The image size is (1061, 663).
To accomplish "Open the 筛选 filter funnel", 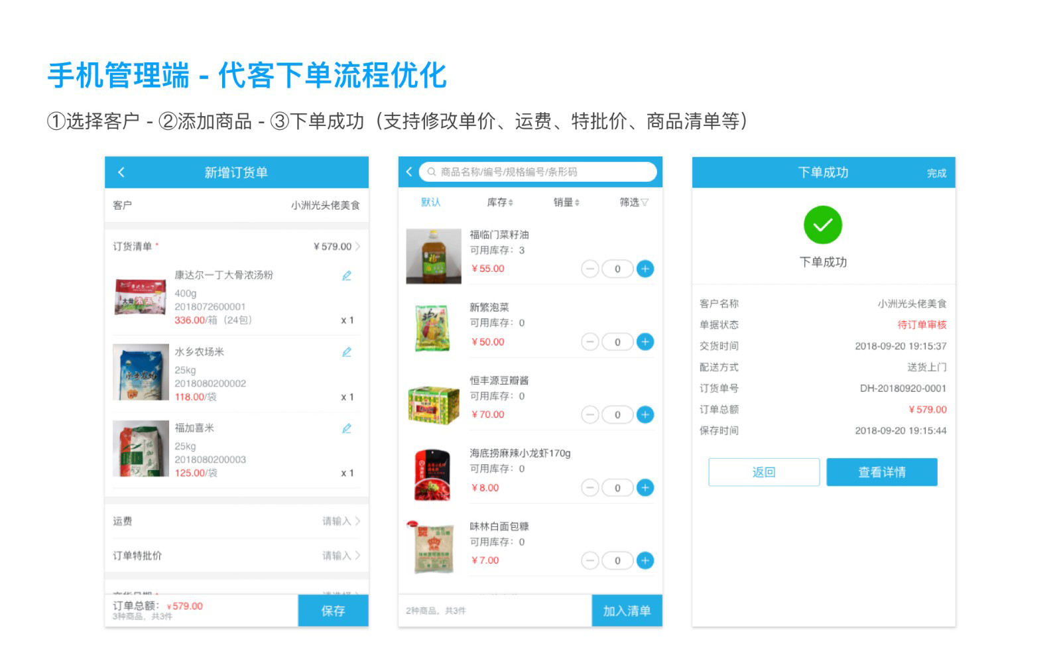I will (x=634, y=202).
